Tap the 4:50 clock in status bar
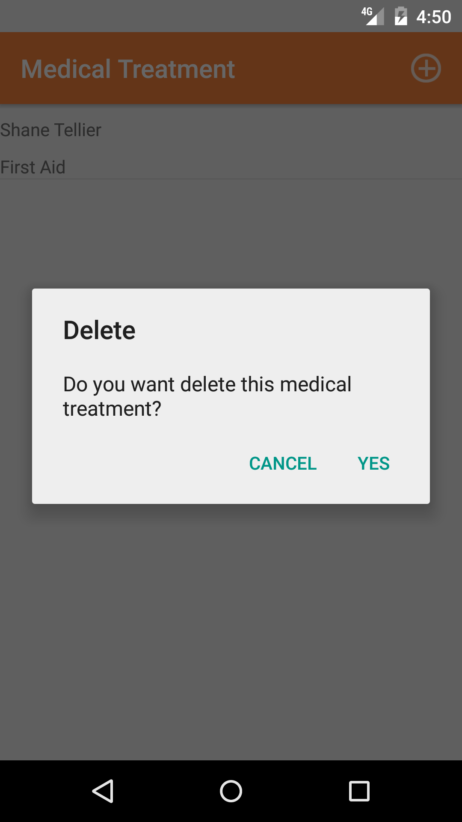This screenshot has height=822, width=462. 434,17
